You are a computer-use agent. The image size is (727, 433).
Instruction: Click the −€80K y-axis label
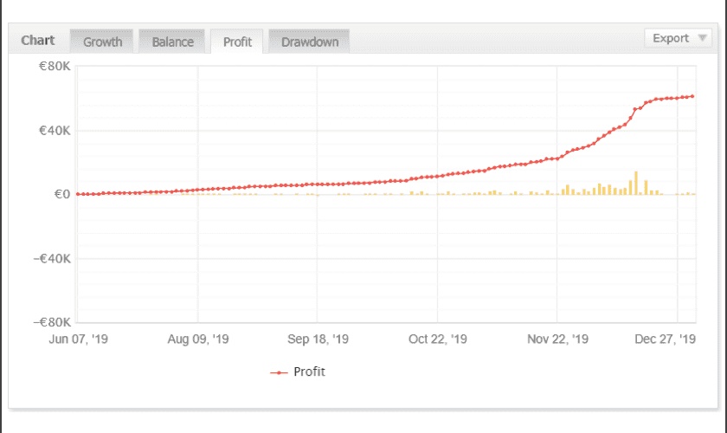51,322
